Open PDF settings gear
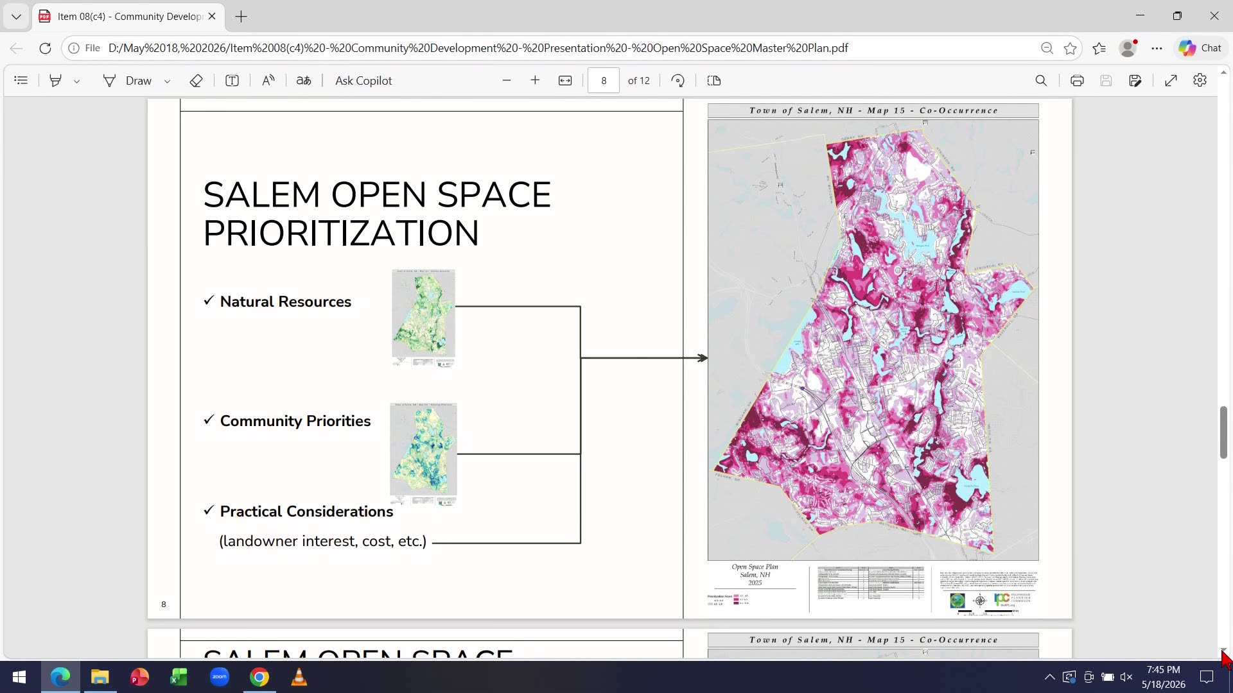This screenshot has height=693, width=1233. coord(1200,81)
